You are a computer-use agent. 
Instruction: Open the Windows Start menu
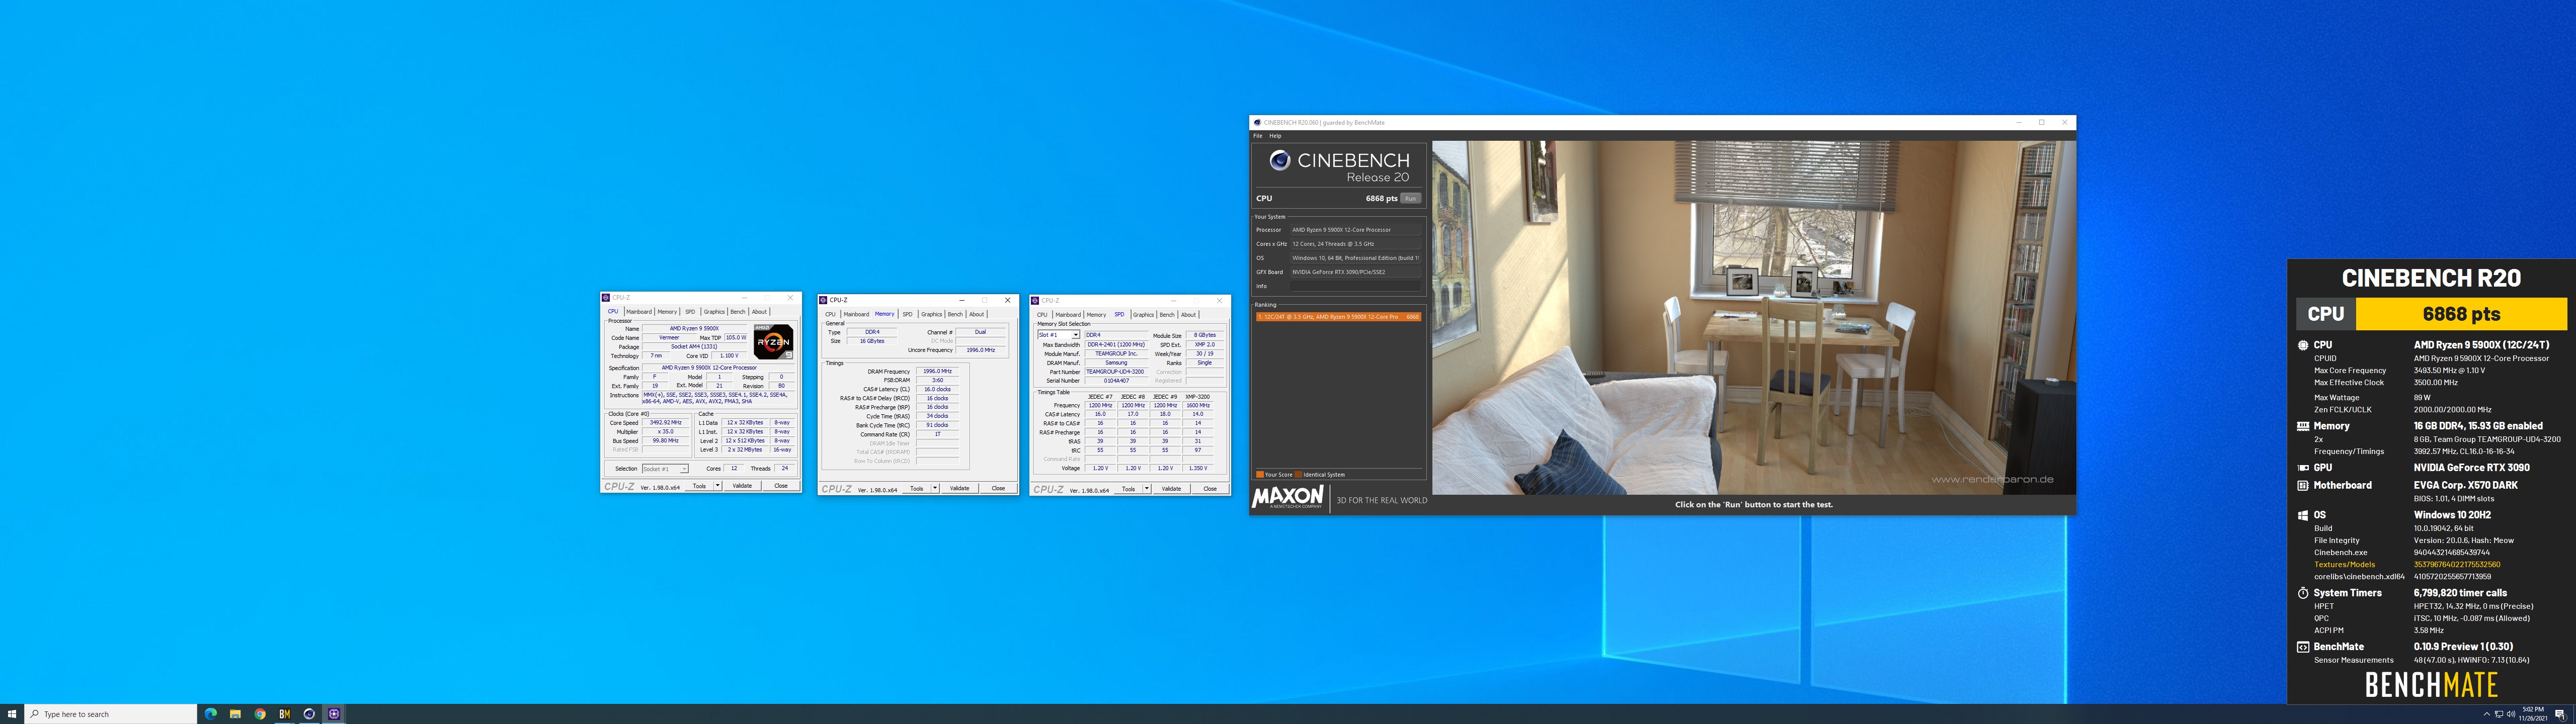pos(12,714)
